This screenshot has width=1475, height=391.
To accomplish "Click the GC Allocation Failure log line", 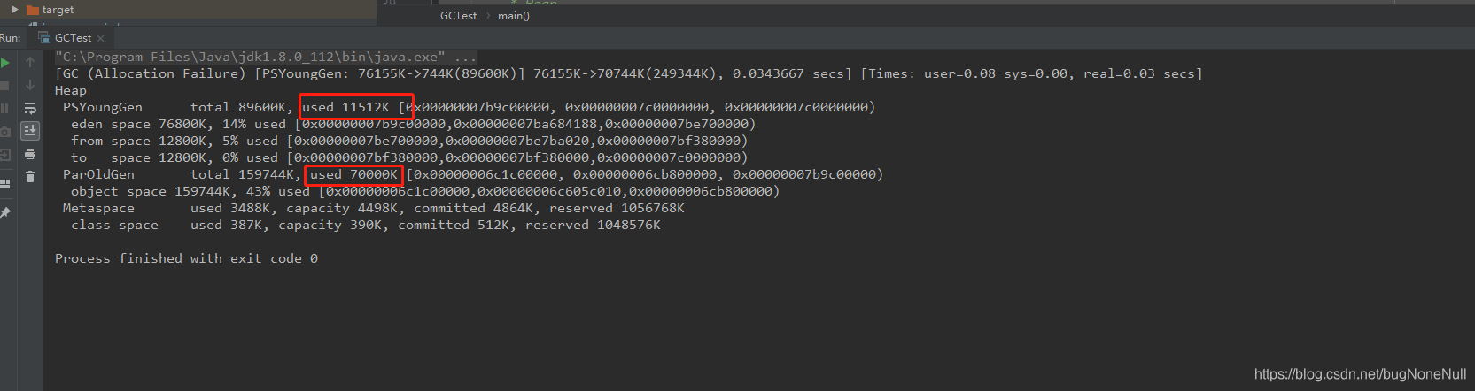I will click(629, 73).
